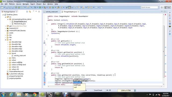Image resolution: width=172 pixels, height=97 pixels.
Task: Open the Console view icon in right trim
Action: pos(170,24)
